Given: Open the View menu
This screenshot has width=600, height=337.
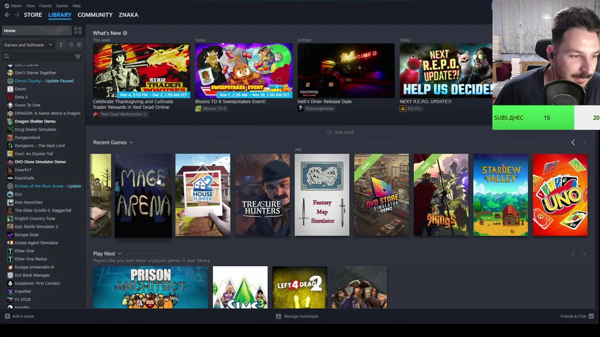Looking at the screenshot, I should pyautogui.click(x=30, y=6).
